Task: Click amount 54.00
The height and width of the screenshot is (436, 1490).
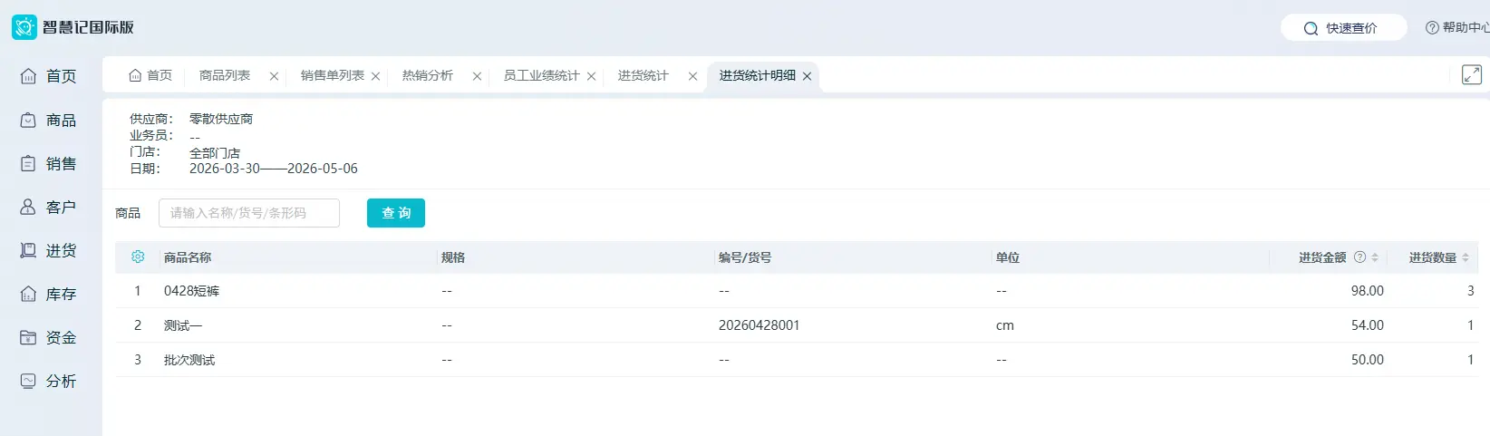Action: click(1368, 325)
